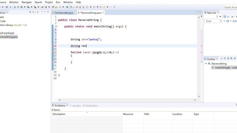The height and width of the screenshot is (133, 237).
Task: Click the Previous Annotation toolbar icon
Action: [94, 7]
